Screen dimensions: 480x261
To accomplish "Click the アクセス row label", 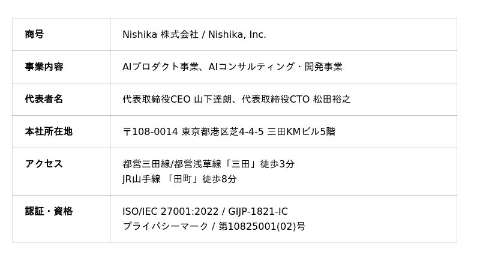I will coord(44,164).
